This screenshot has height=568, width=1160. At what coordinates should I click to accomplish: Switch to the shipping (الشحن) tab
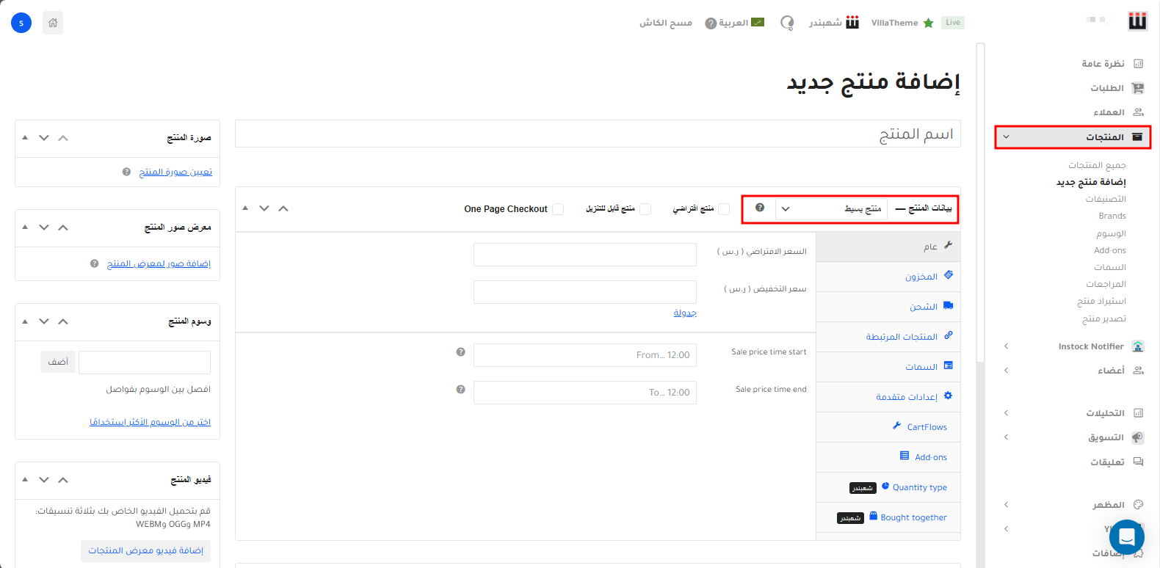(x=923, y=307)
